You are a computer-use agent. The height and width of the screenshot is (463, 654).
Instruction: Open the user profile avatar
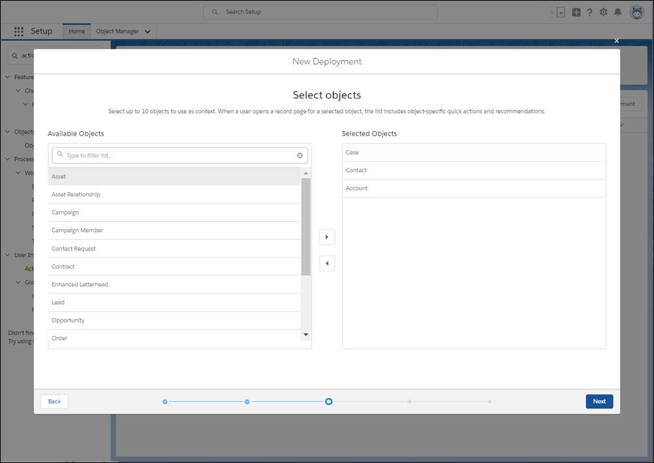click(x=637, y=12)
